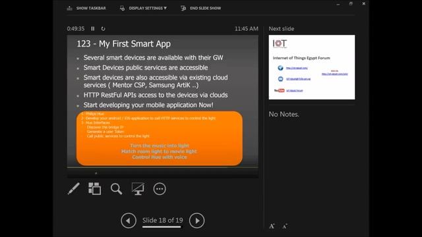This screenshot has width=422, height=237.
Task: Click the Next slide label
Action: (282, 29)
